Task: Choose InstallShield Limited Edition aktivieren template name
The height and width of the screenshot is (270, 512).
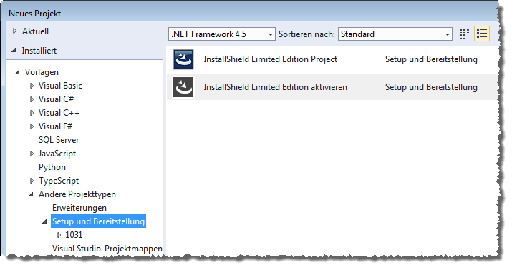Action: point(275,87)
